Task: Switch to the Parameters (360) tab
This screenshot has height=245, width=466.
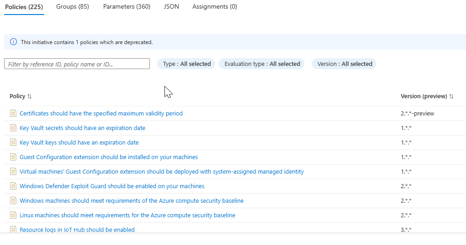Action: (x=127, y=7)
